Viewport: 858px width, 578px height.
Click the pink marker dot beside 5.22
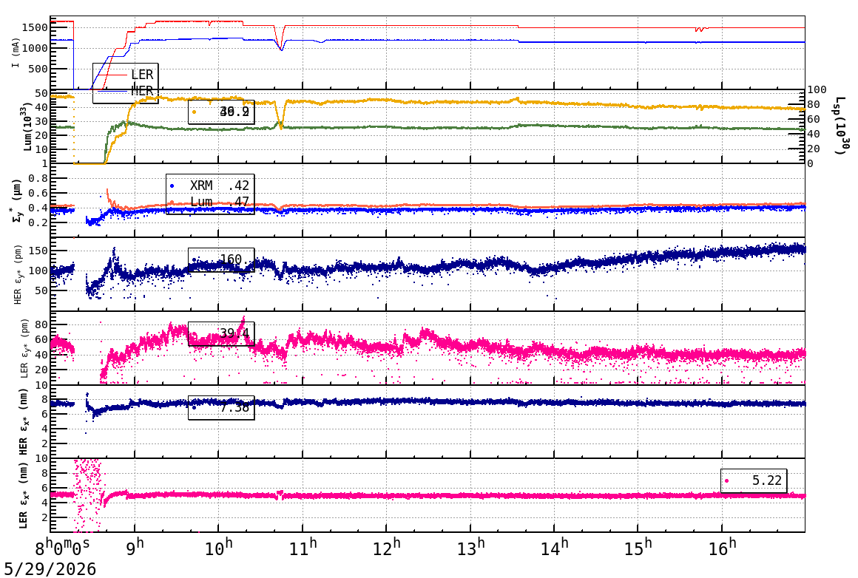(726, 481)
